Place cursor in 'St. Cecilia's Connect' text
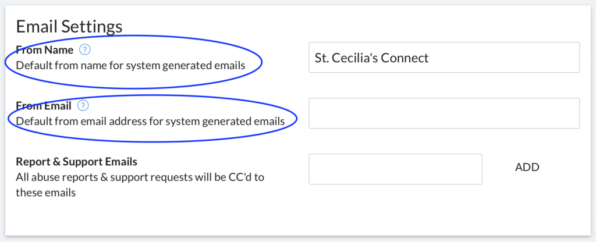This screenshot has width=596, height=242. 371,58
